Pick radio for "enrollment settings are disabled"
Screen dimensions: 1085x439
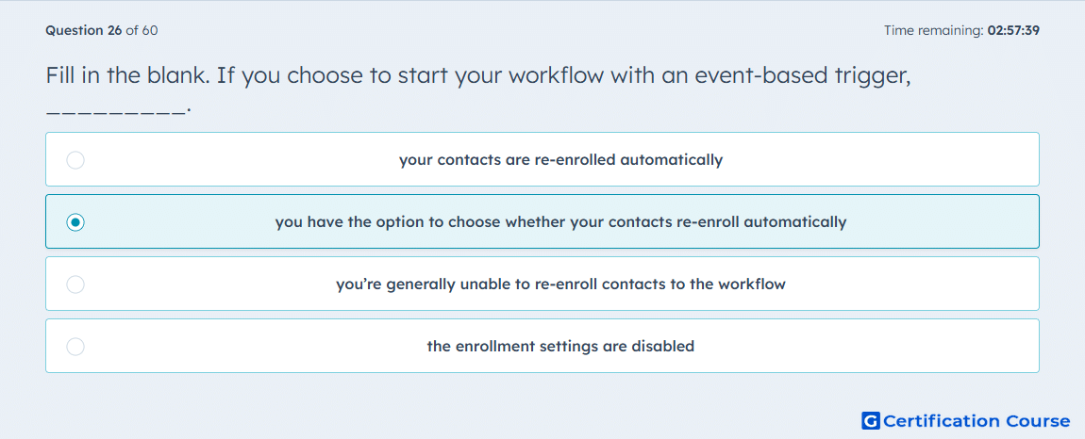click(x=75, y=347)
